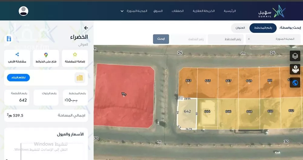The width and height of the screenshot is (303, 160).
Task: Select parcel 649 on the map
Action: 249,83
